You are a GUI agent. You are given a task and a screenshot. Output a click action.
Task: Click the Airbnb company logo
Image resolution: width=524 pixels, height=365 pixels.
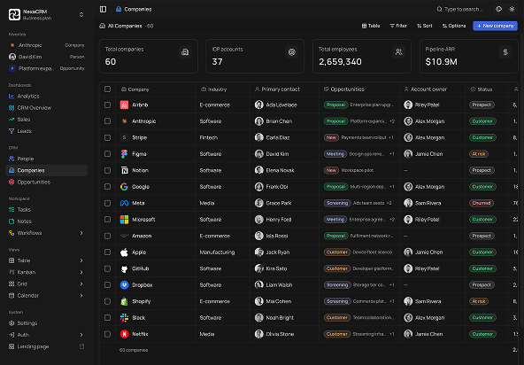[x=124, y=105]
